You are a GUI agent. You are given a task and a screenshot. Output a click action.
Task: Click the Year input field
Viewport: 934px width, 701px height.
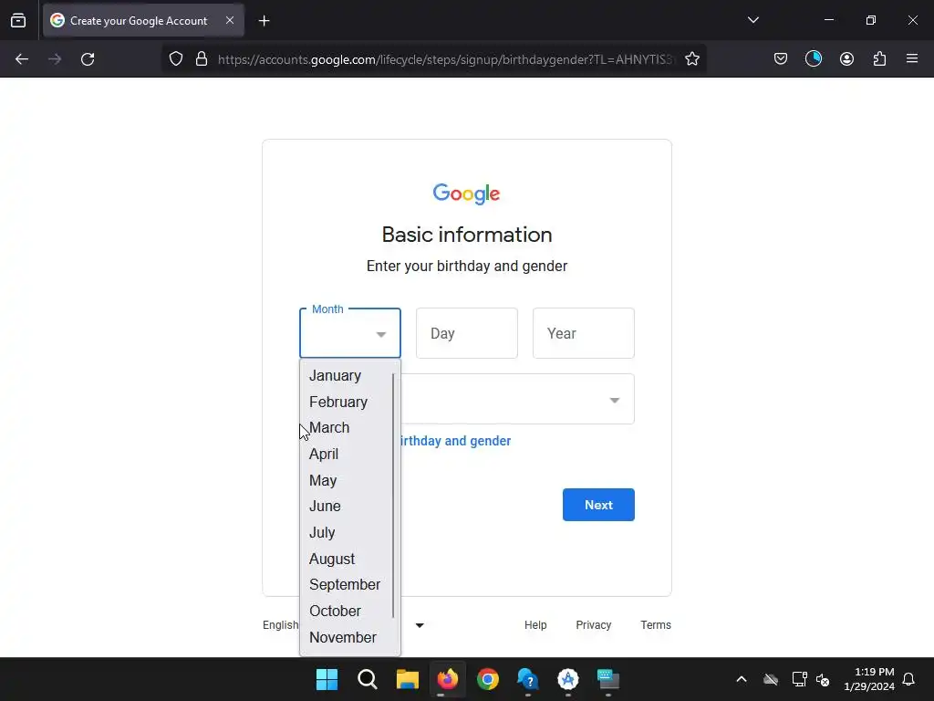(x=583, y=333)
